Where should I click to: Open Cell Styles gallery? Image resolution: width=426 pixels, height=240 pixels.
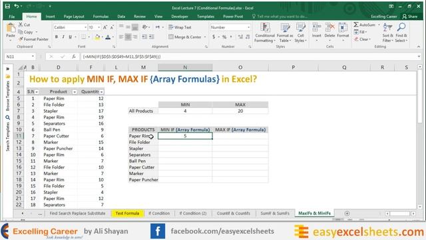(300, 33)
